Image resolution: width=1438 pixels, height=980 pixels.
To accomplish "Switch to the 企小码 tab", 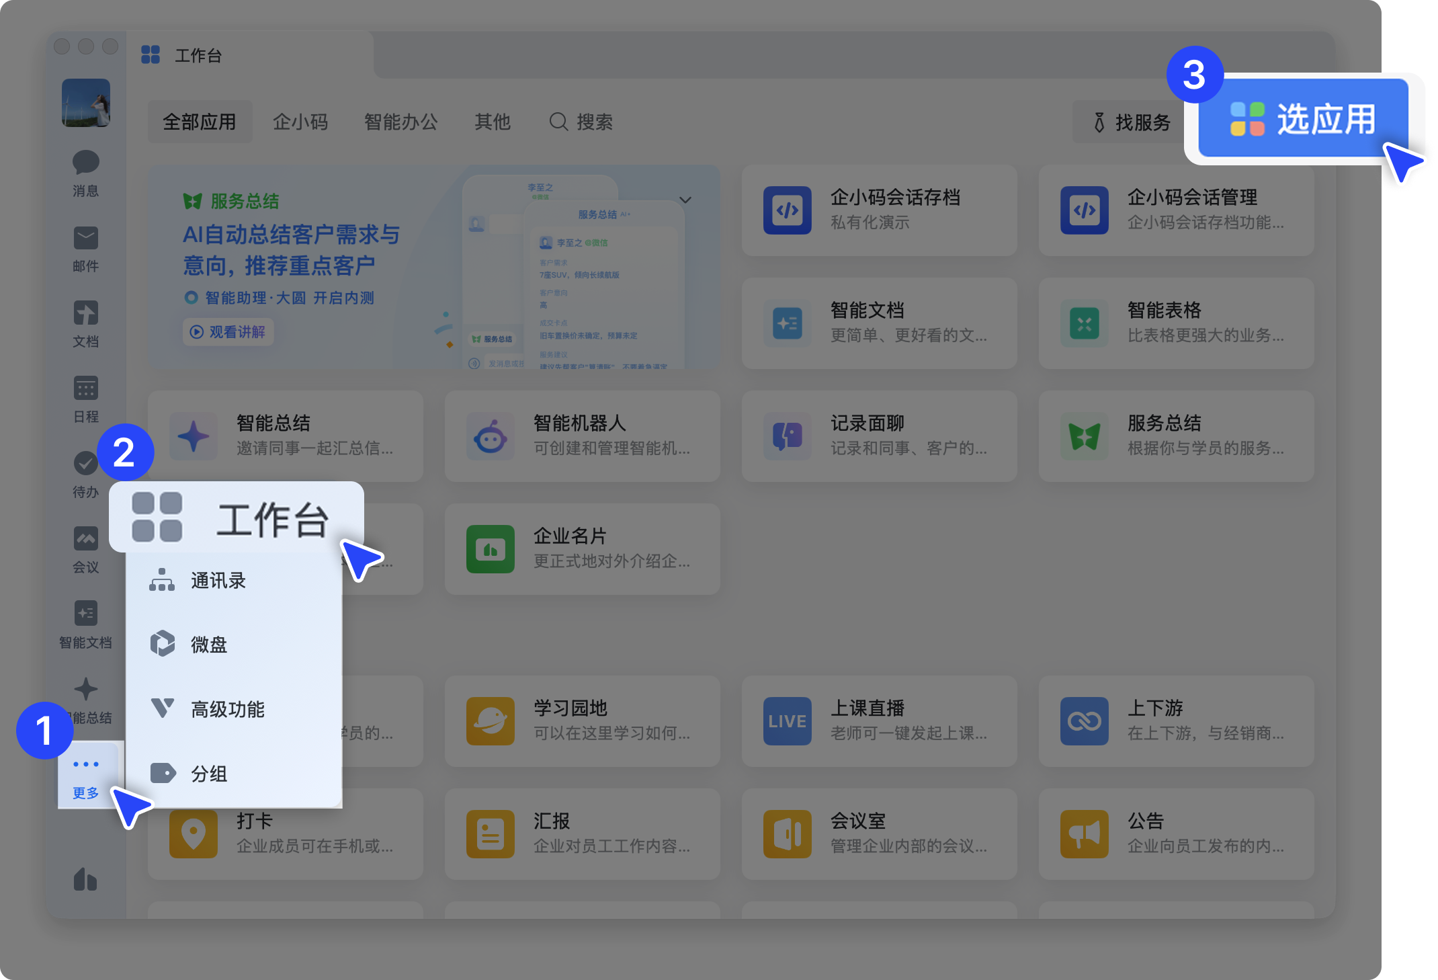I will 300,122.
